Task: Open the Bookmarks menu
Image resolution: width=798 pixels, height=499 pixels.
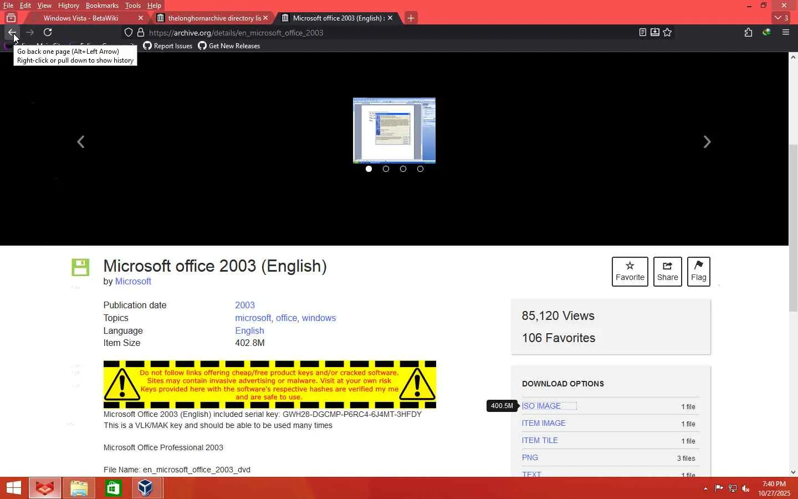Action: click(102, 6)
